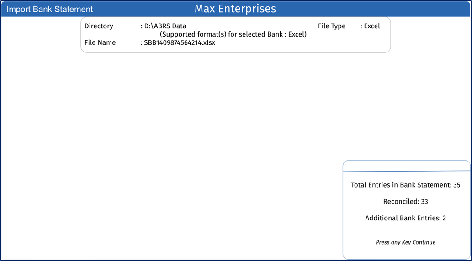
Task: Click the File Type label
Action: [x=332, y=26]
